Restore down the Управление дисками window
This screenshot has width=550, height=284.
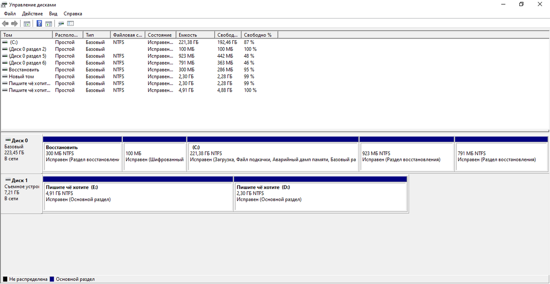(x=521, y=4)
